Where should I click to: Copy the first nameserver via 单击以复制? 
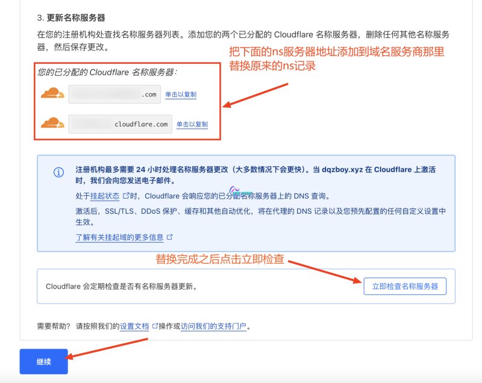(x=181, y=95)
